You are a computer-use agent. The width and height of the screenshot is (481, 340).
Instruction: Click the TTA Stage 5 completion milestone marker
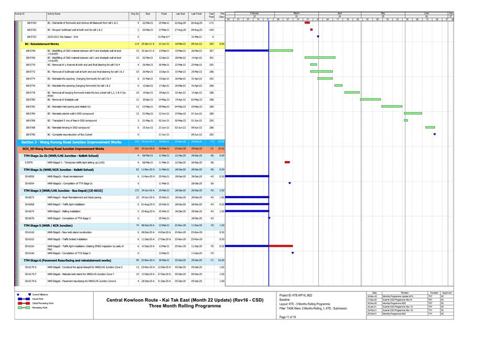pyautogui.click(x=293, y=253)
